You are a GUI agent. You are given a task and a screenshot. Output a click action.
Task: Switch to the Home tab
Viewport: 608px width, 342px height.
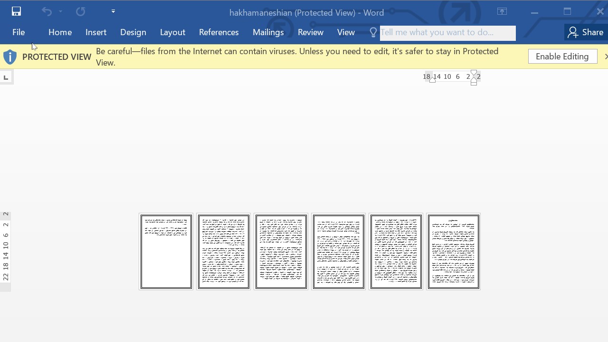pos(60,32)
